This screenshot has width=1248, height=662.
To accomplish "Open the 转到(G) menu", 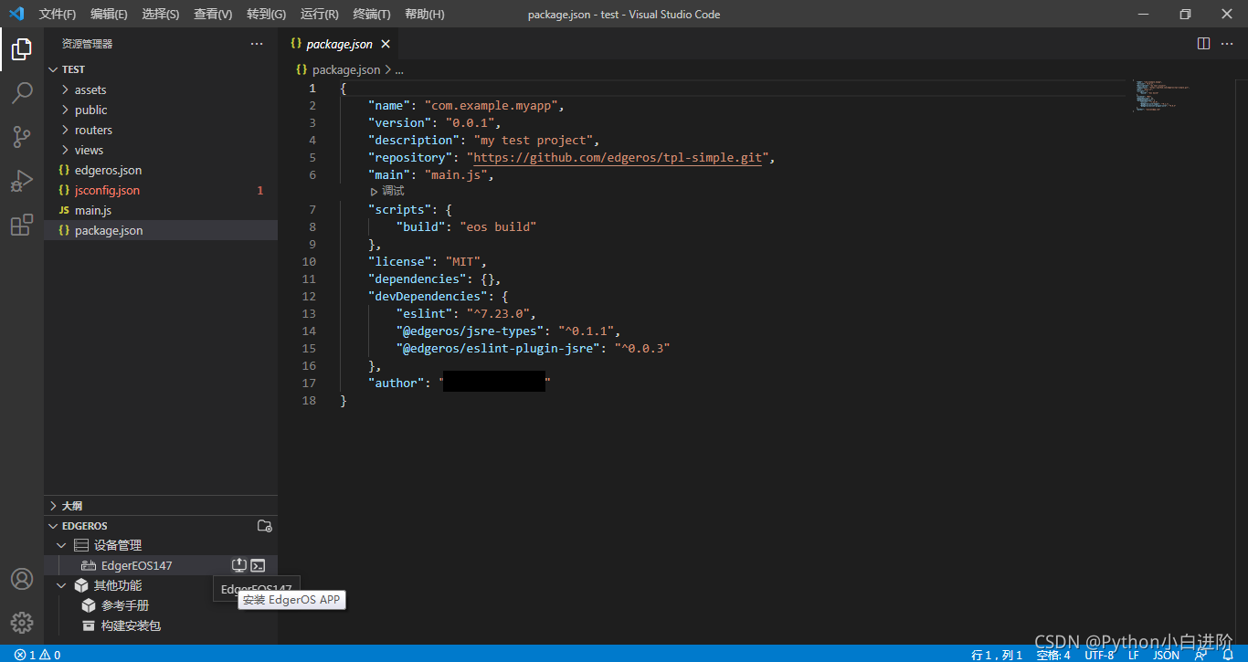I will pos(266,14).
